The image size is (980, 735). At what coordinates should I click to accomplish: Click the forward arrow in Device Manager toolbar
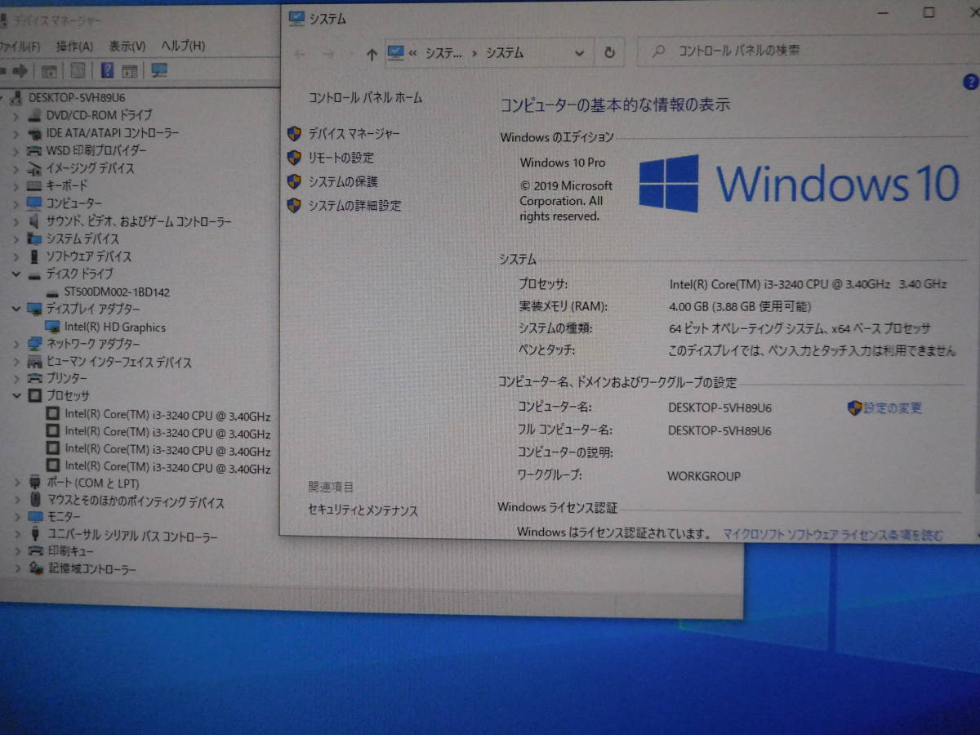pyautogui.click(x=22, y=70)
